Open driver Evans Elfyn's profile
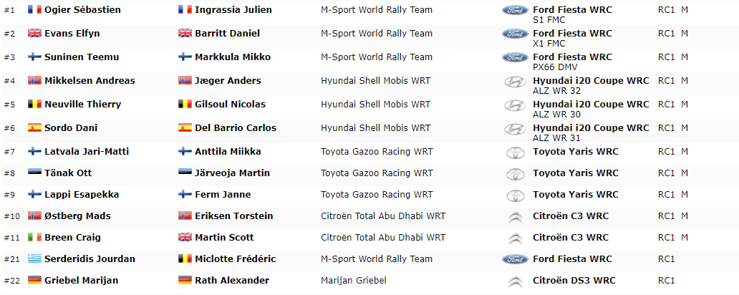The width and height of the screenshot is (739, 295). pyautogui.click(x=72, y=34)
